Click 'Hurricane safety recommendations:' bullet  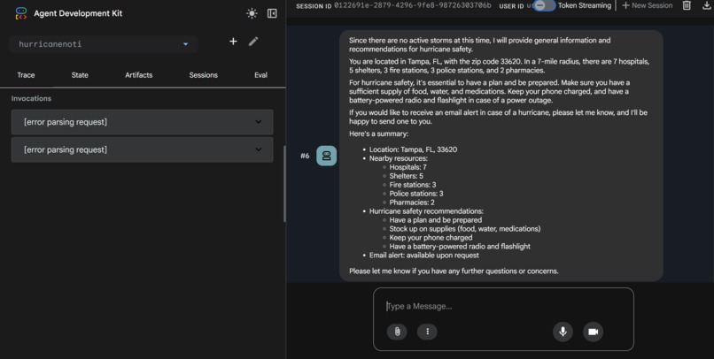pyautogui.click(x=426, y=211)
